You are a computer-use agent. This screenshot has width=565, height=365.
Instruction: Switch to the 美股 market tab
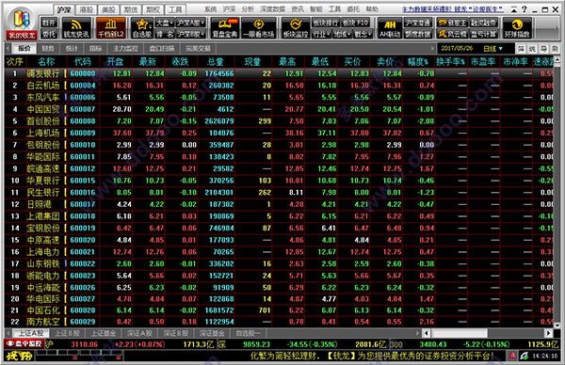pyautogui.click(x=108, y=9)
